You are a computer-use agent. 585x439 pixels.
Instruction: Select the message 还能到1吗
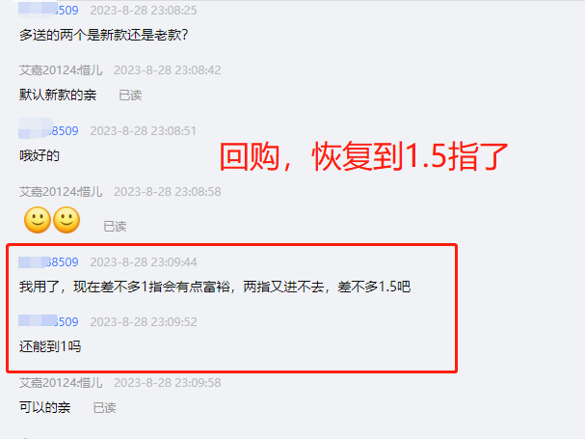[x=50, y=346]
